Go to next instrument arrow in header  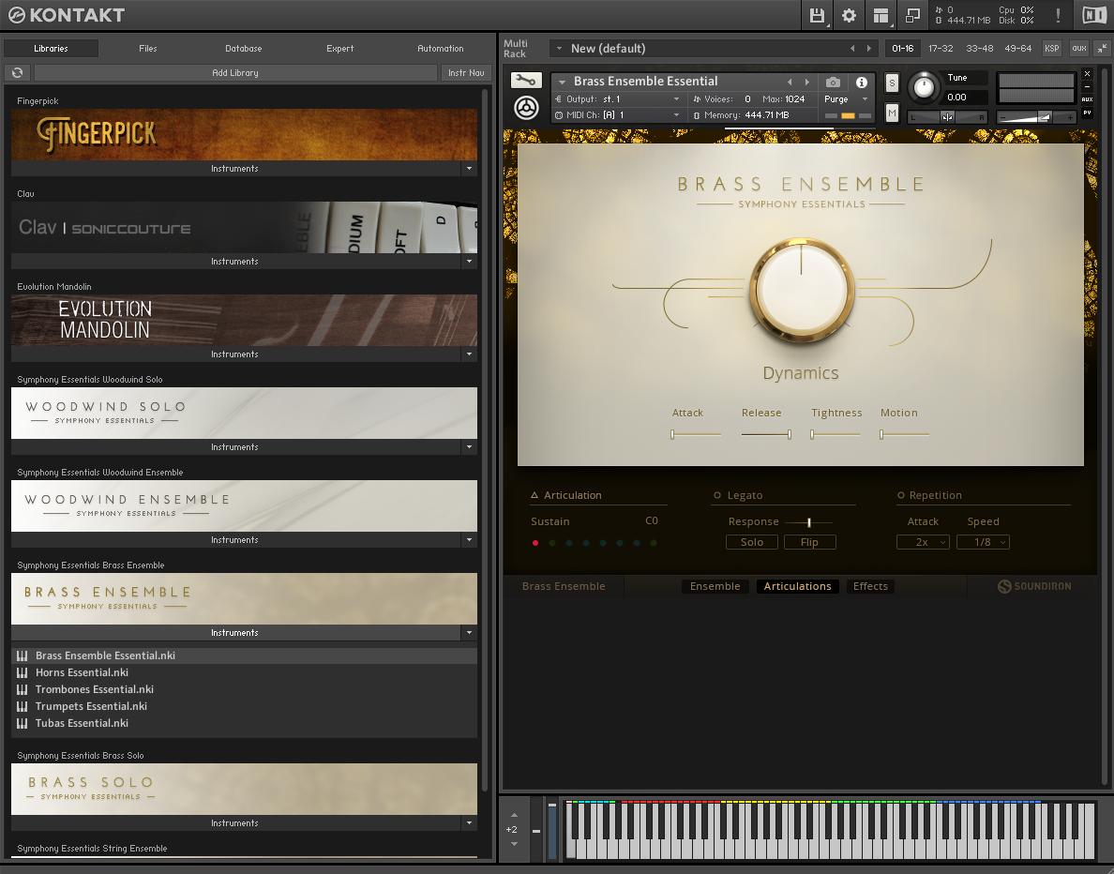[x=807, y=82]
